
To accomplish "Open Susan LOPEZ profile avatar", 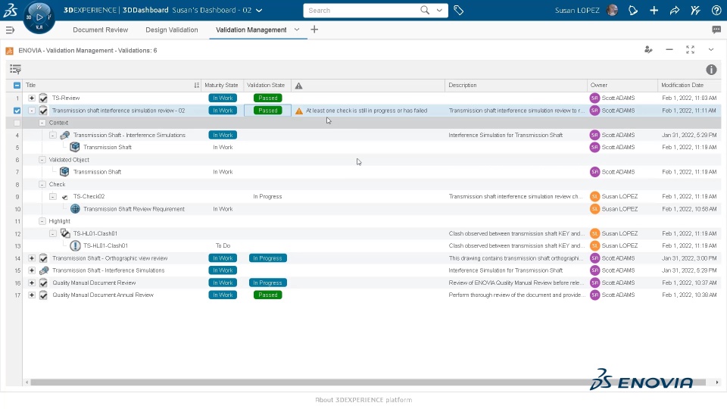I will click(612, 10).
